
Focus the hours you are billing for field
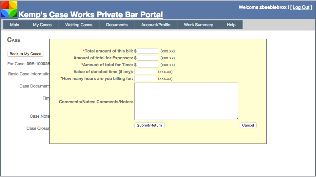(x=145, y=79)
